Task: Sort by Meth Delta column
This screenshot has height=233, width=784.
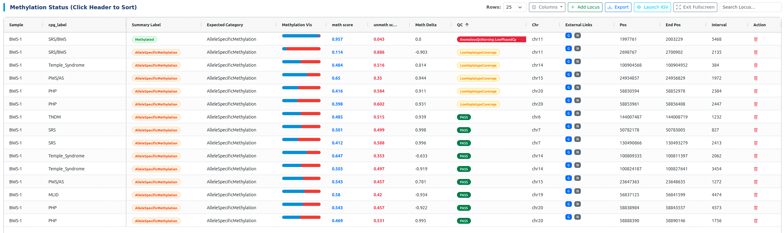Action: (x=426, y=25)
